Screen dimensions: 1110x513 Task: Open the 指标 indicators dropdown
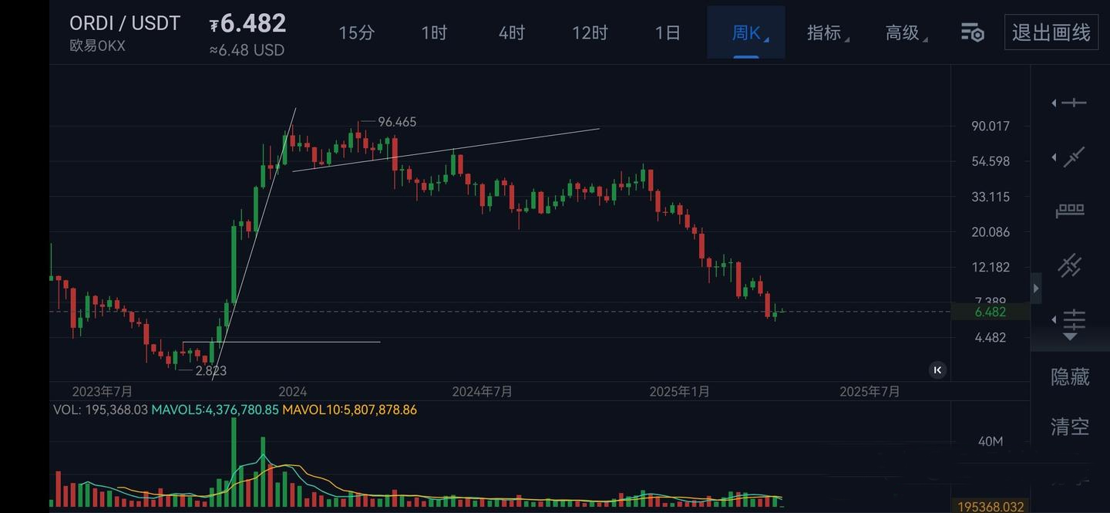coord(824,32)
